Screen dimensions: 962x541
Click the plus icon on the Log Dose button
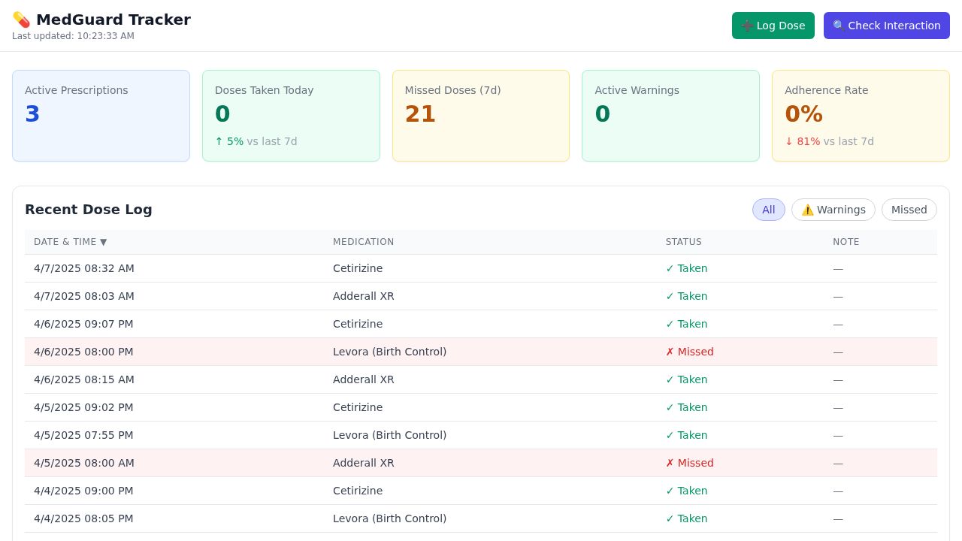[747, 26]
